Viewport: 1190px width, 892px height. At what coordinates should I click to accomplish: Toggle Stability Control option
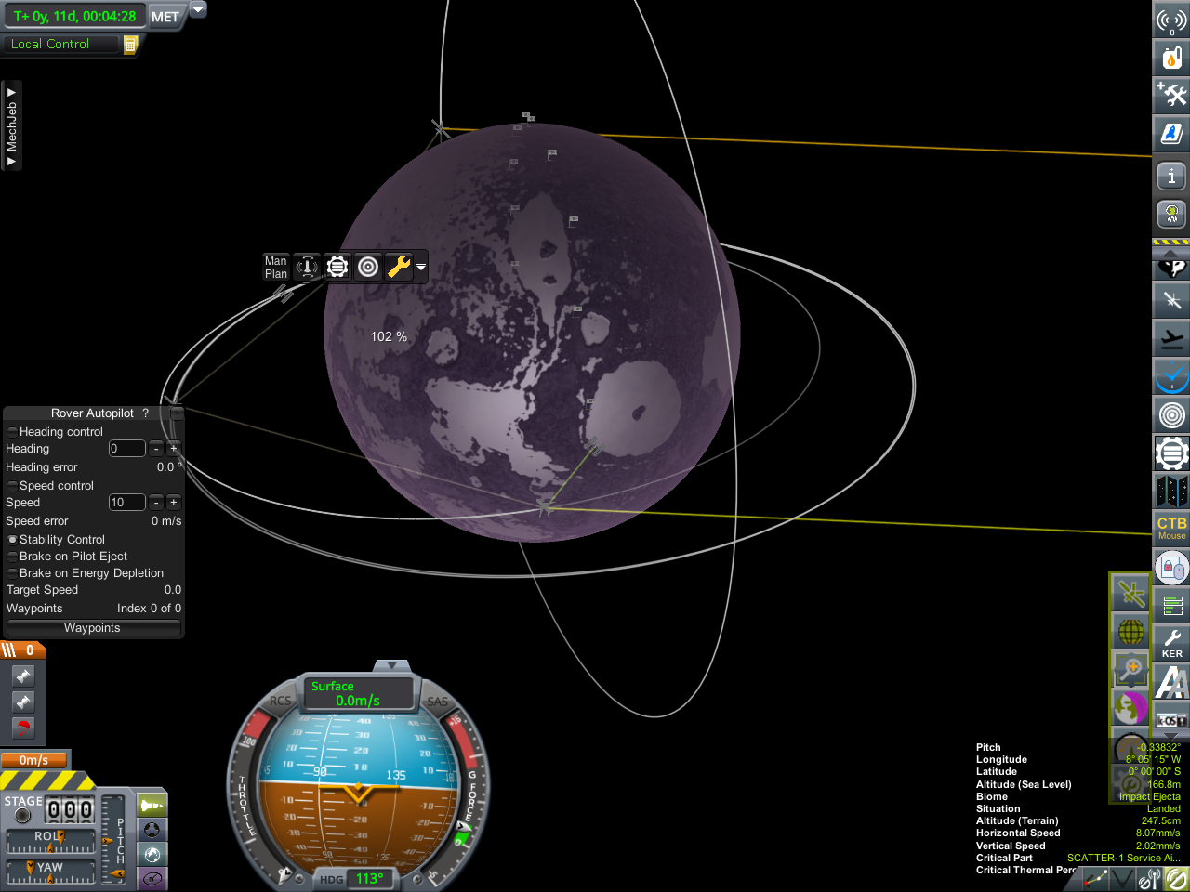[x=12, y=540]
